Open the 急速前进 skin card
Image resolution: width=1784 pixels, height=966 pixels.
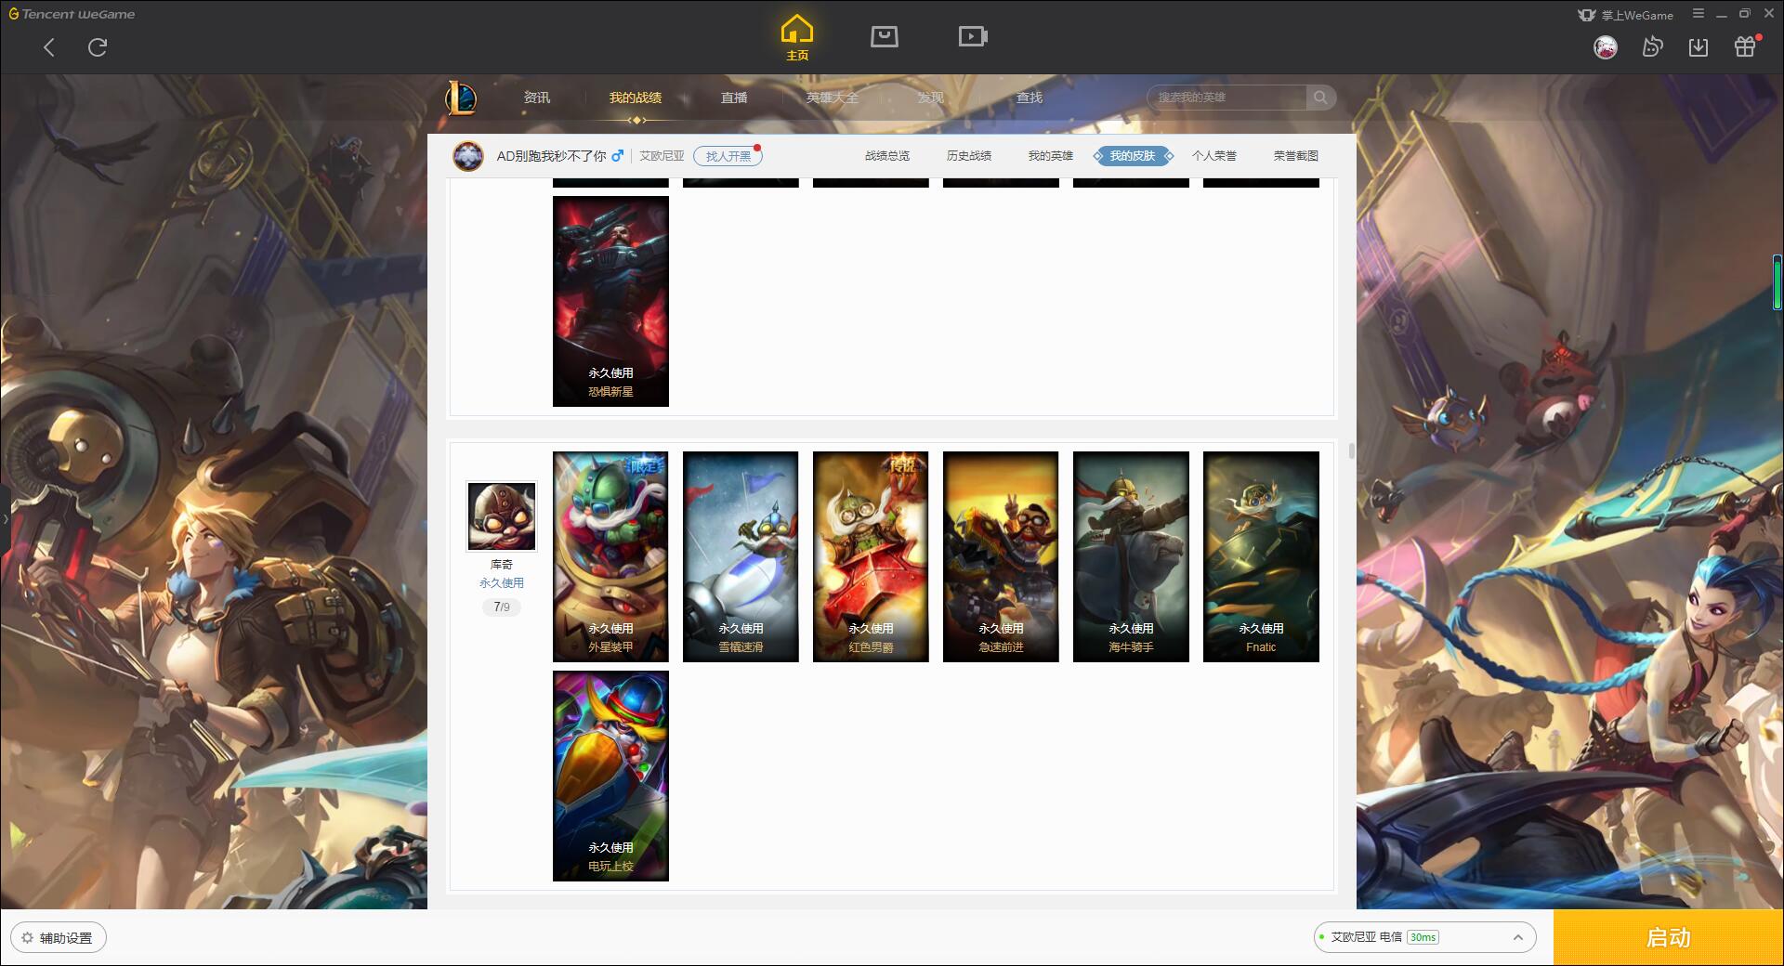click(1001, 556)
